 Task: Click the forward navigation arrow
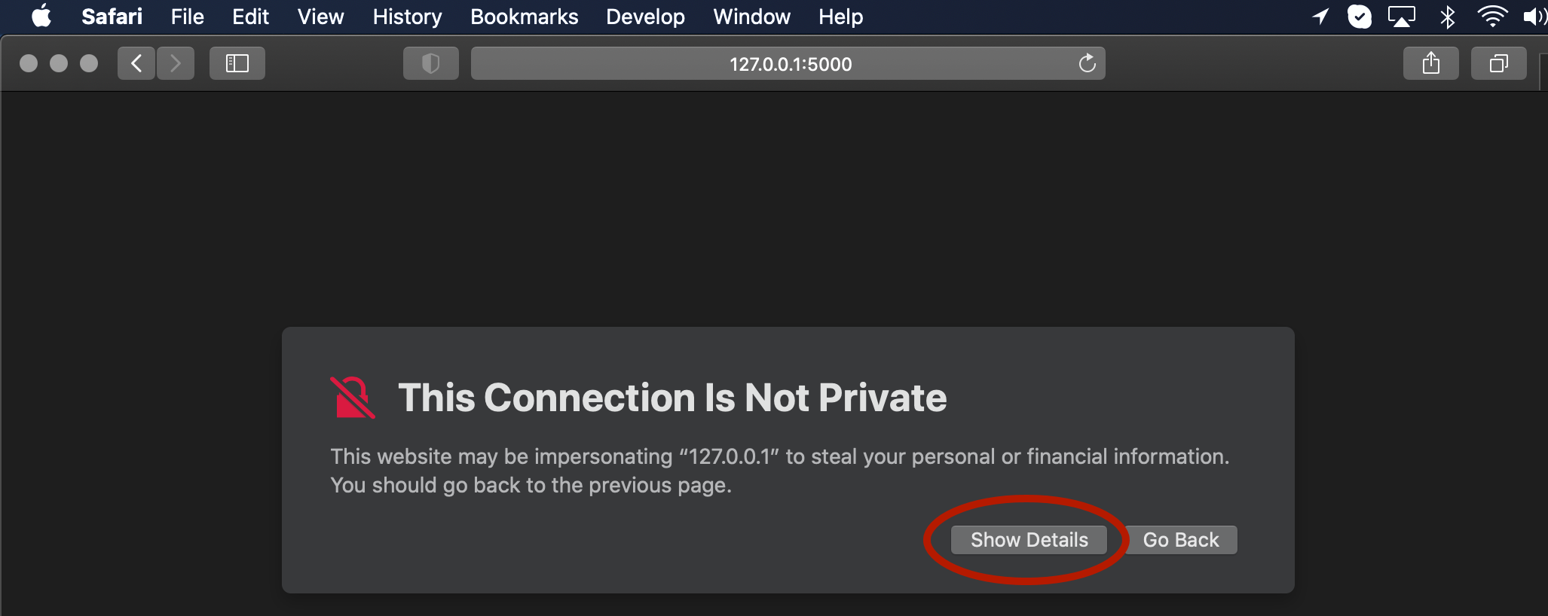176,63
